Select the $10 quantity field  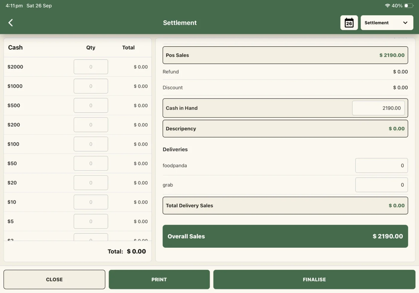pos(91,202)
